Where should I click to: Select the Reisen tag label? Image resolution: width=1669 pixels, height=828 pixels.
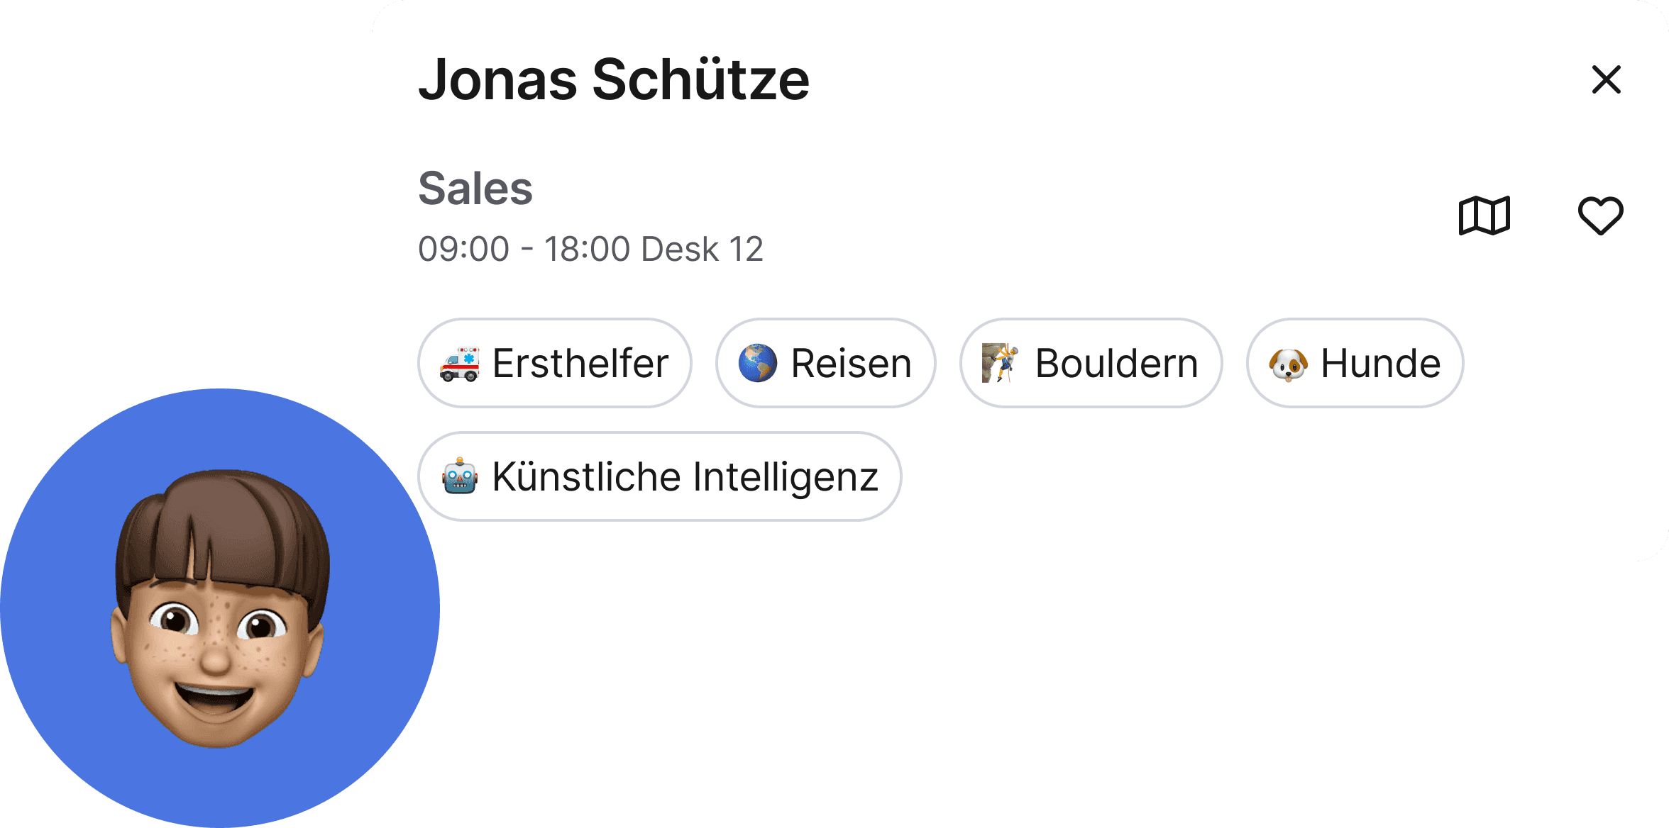tap(851, 364)
